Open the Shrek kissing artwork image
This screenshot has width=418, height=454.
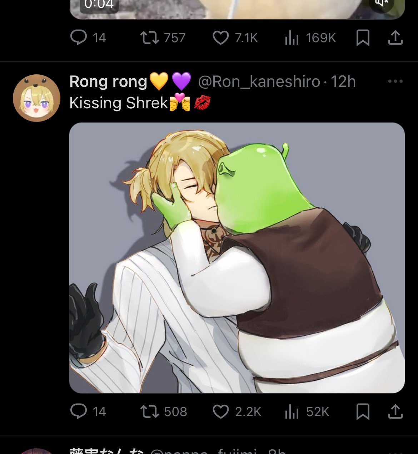237,258
